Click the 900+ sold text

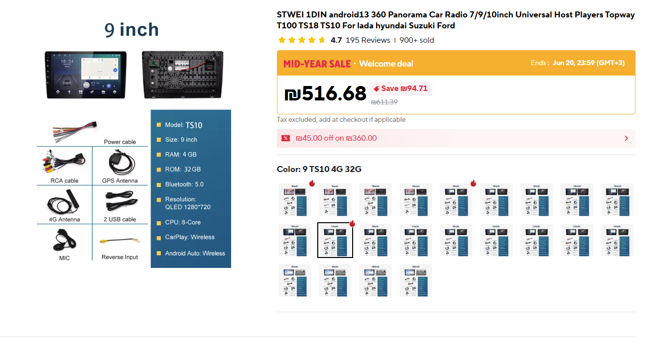point(417,40)
